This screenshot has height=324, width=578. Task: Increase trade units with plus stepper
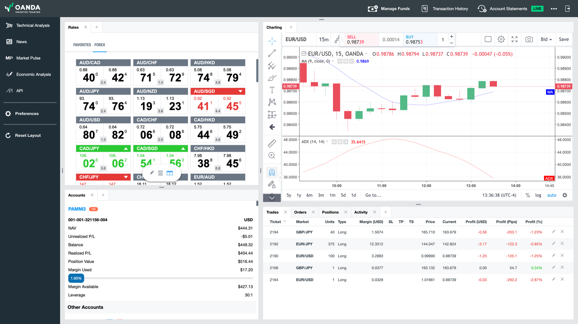click(x=452, y=36)
